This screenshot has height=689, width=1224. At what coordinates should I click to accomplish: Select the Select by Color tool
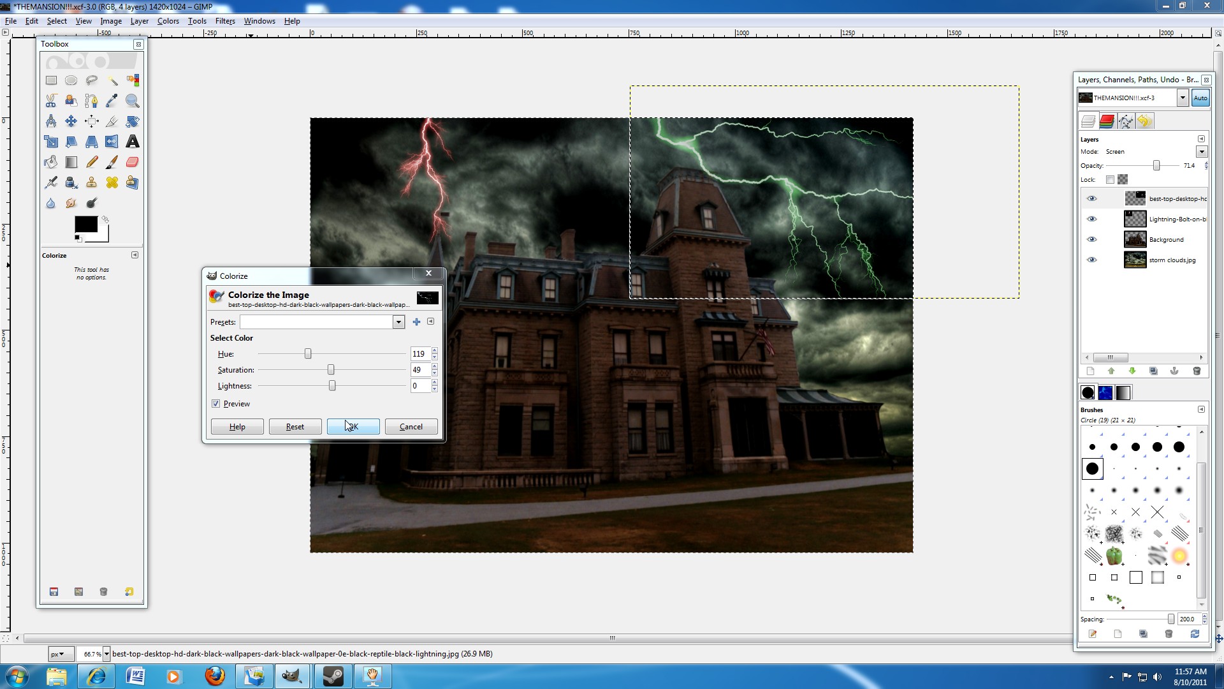click(x=133, y=80)
